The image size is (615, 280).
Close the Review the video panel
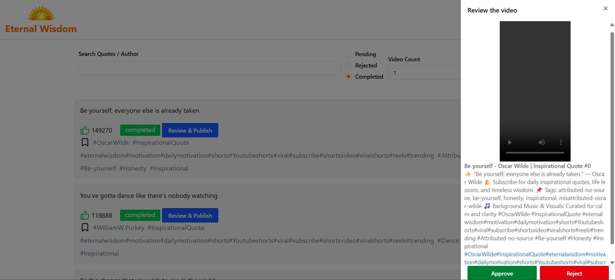tap(605, 9)
